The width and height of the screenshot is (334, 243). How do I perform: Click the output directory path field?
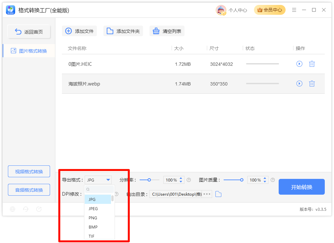[x=176, y=194]
